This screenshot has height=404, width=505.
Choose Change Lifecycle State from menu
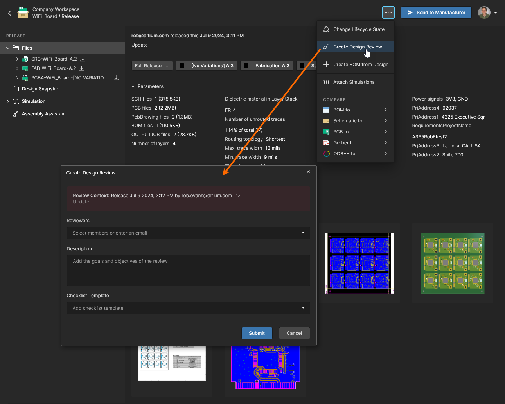point(355,29)
